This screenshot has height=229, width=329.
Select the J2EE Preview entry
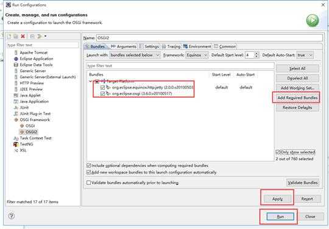click(28, 89)
